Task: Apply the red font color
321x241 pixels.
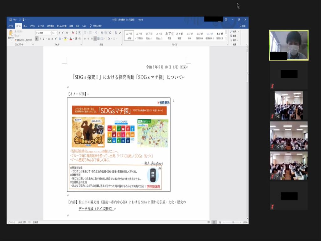Action: point(71,39)
